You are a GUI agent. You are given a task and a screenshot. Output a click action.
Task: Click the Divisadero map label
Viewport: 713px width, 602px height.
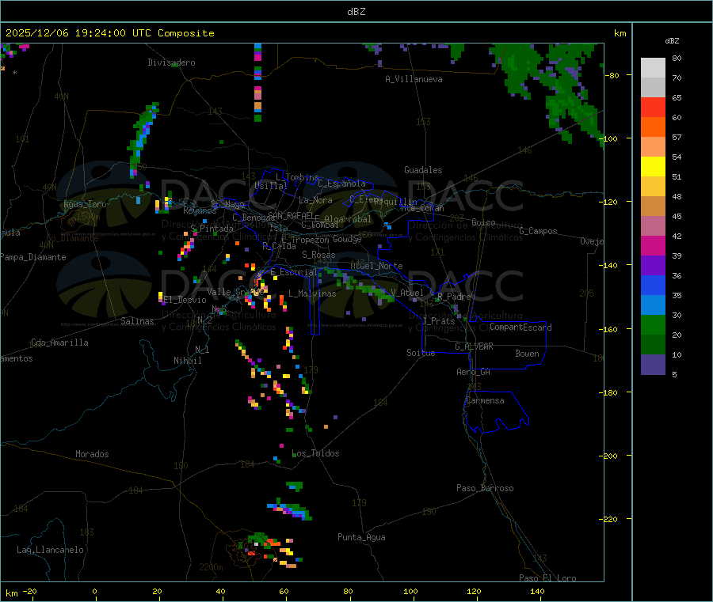171,62
